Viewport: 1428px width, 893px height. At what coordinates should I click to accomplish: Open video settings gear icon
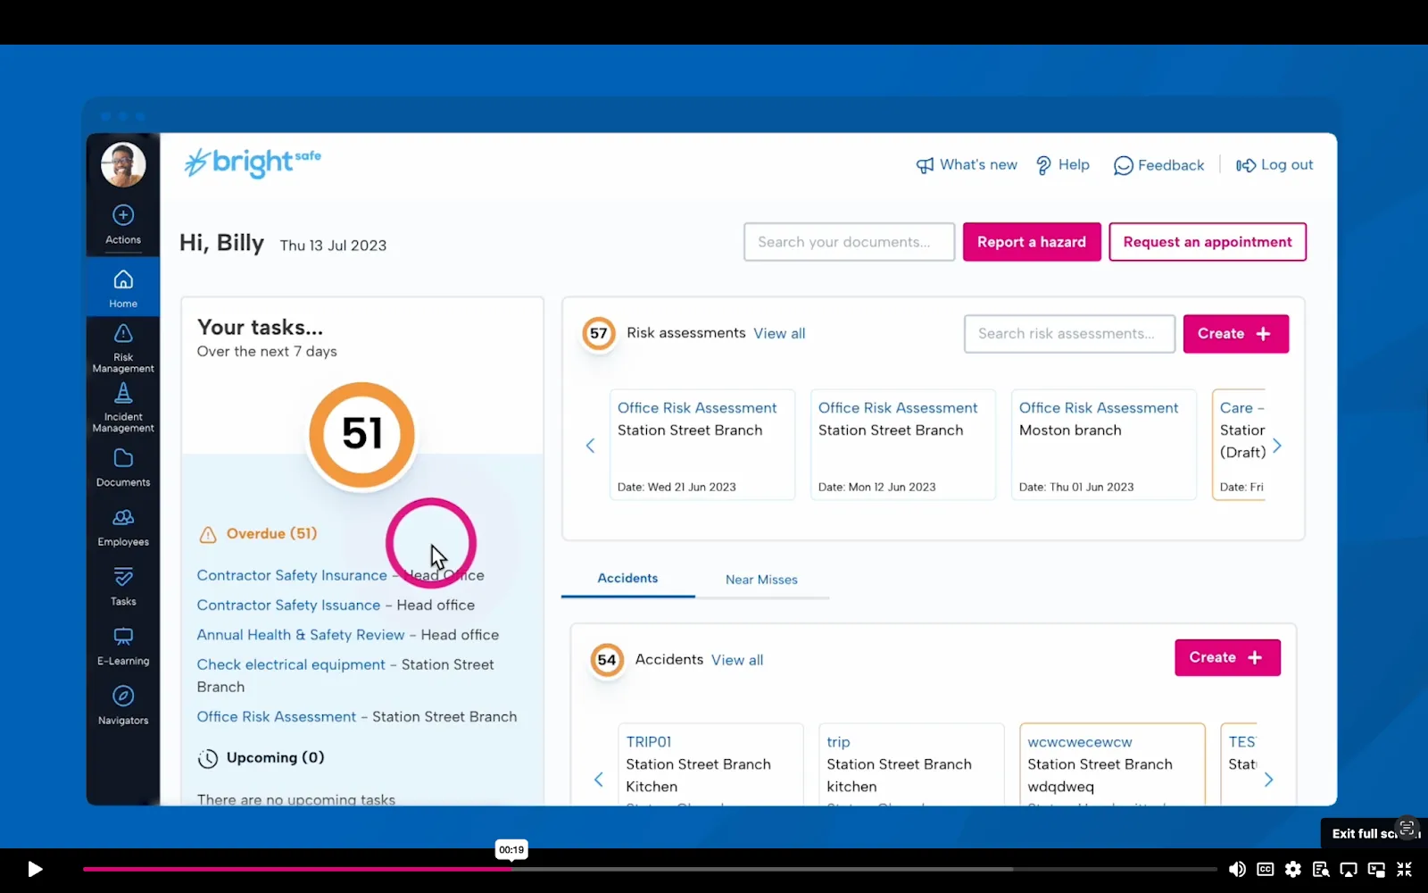coord(1293,869)
